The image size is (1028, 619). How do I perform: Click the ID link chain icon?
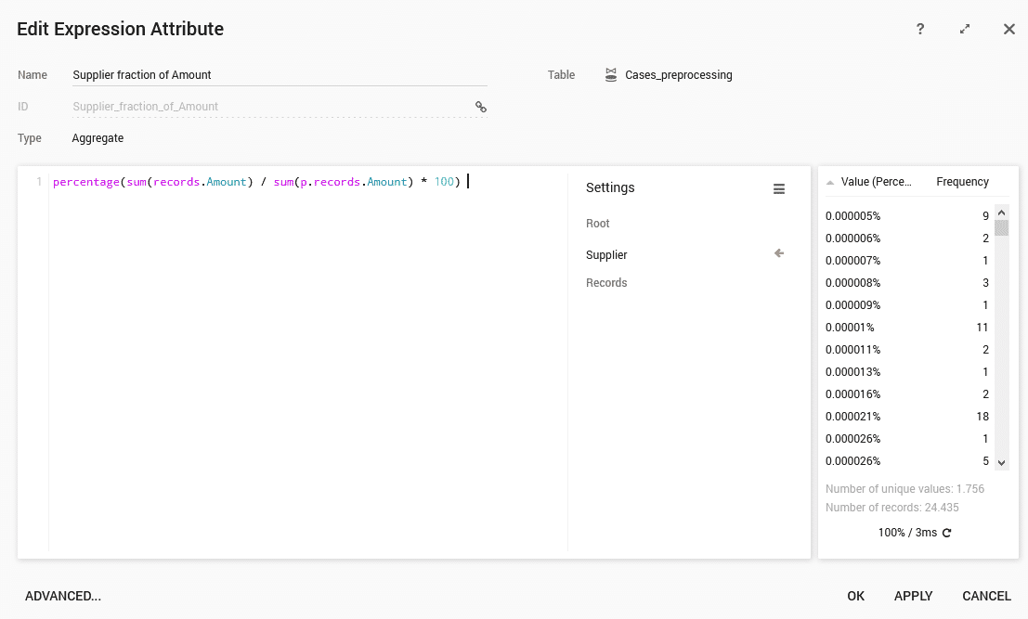(x=481, y=107)
